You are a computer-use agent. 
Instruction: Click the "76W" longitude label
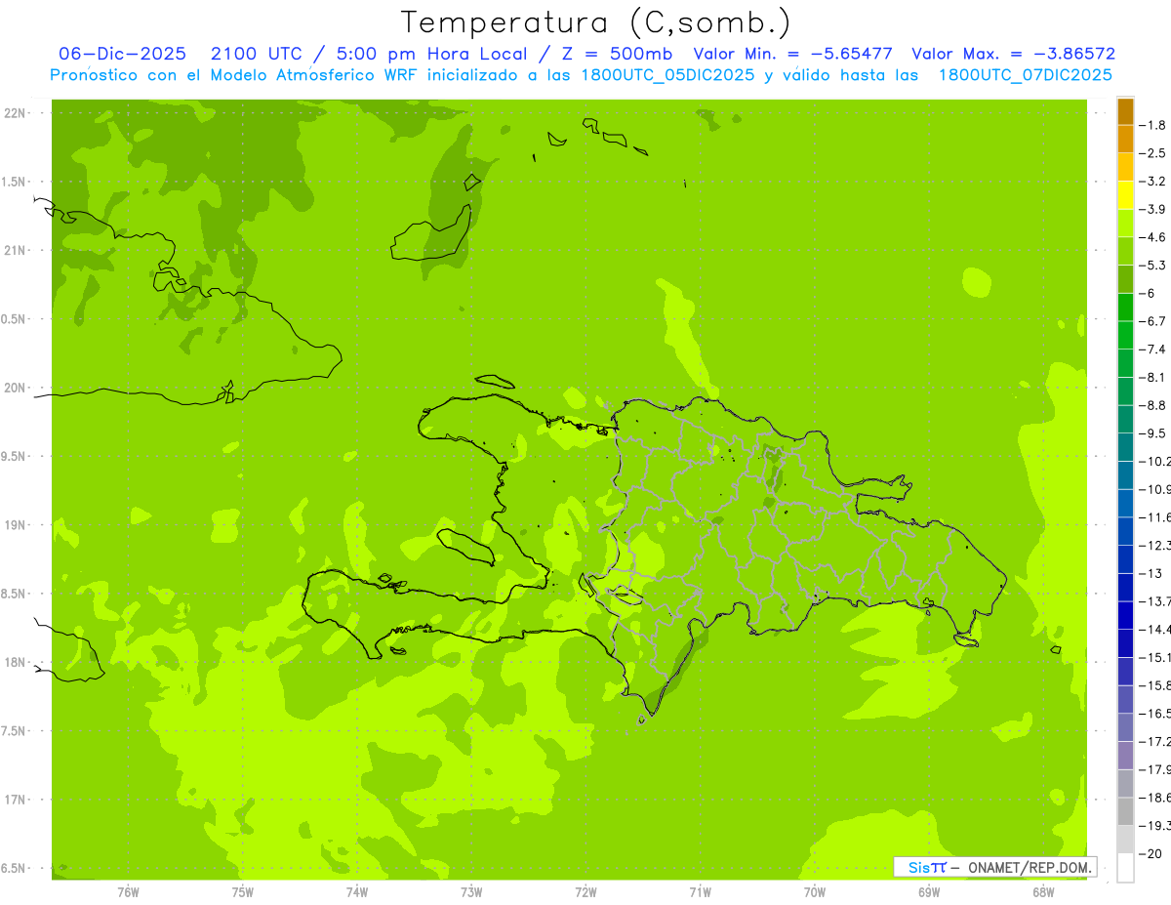pyautogui.click(x=128, y=892)
